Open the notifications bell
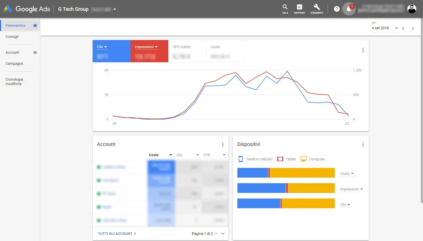 pos(349,9)
